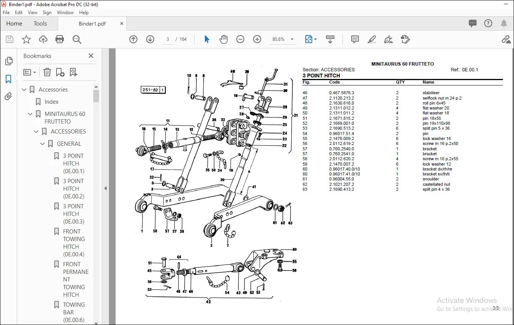Open the chat notifications icon

473,23
